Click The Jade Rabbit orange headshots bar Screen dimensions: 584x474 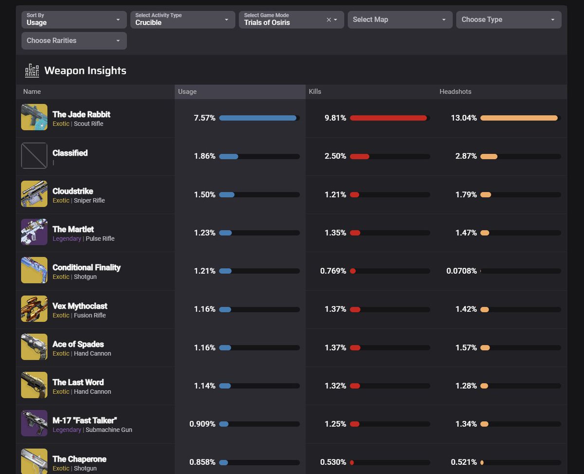519,118
